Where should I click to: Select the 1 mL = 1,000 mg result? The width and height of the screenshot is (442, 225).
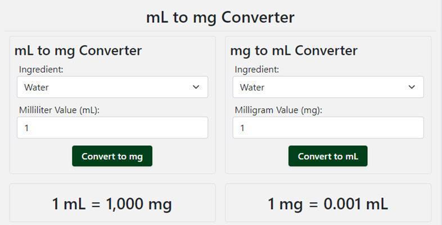pos(112,204)
